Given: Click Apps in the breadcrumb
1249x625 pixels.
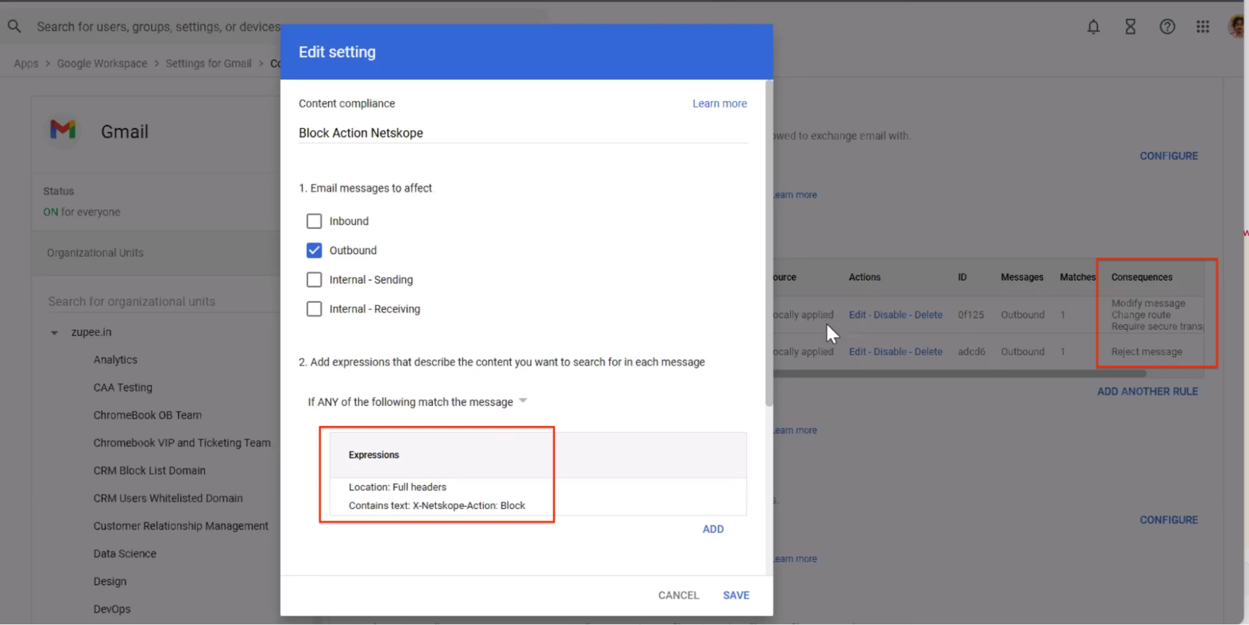Looking at the screenshot, I should tap(26, 63).
